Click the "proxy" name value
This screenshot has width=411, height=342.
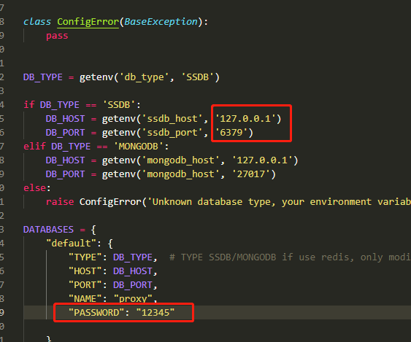click(133, 298)
